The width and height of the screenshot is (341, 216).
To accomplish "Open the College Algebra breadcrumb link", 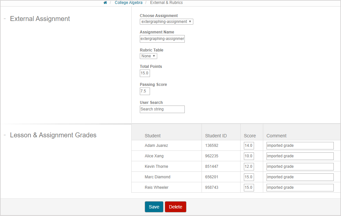I will pyautogui.click(x=128, y=3).
